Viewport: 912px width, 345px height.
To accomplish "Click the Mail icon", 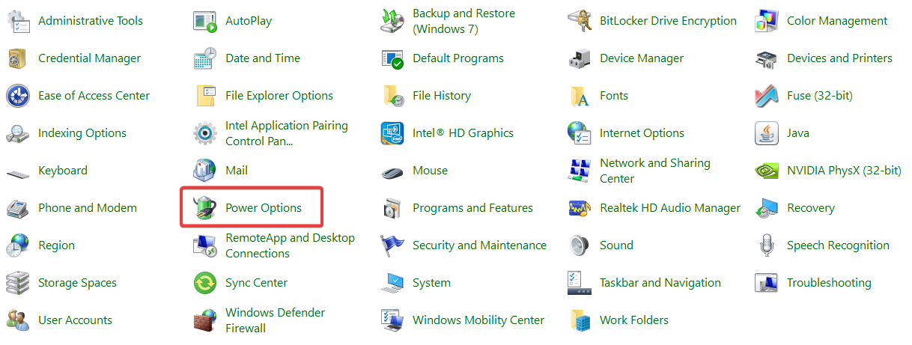I will pos(205,171).
